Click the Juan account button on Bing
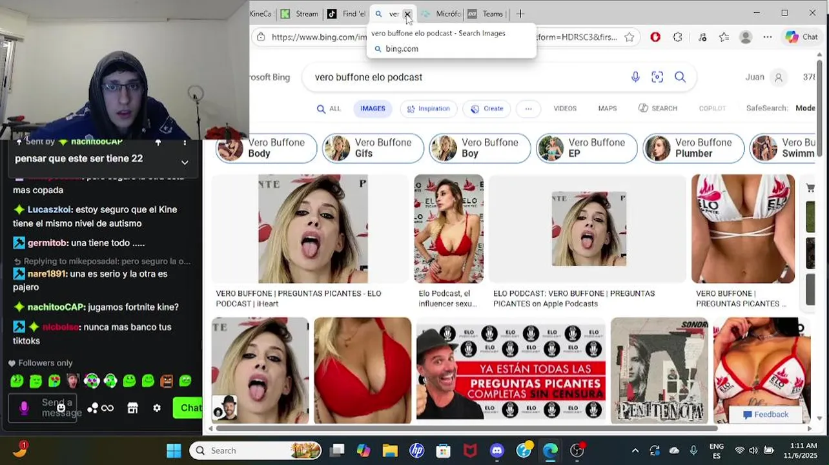 (766, 77)
